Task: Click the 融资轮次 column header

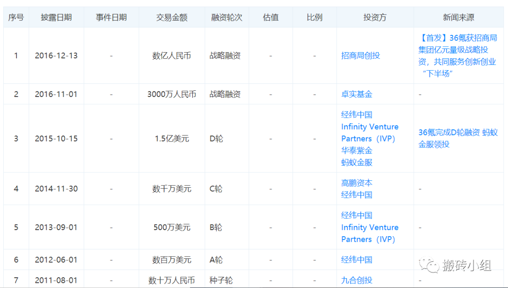Action: (x=227, y=17)
